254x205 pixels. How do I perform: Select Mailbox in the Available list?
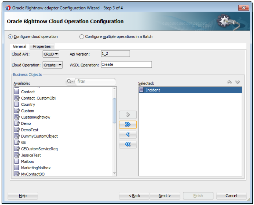click(x=27, y=162)
